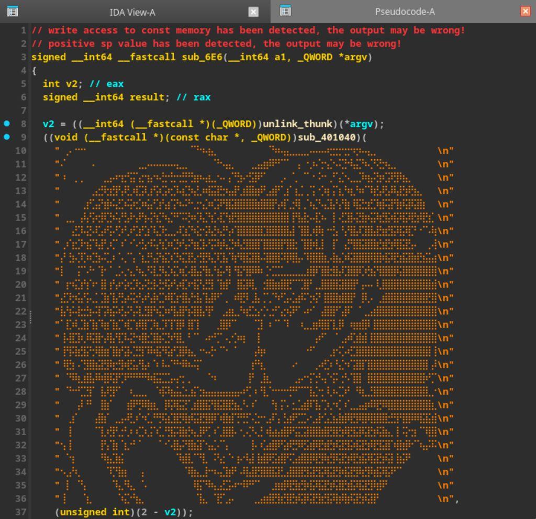Viewport: 536px width, 519px height.
Task: Close the Pseudocode-A tab
Action: click(526, 12)
